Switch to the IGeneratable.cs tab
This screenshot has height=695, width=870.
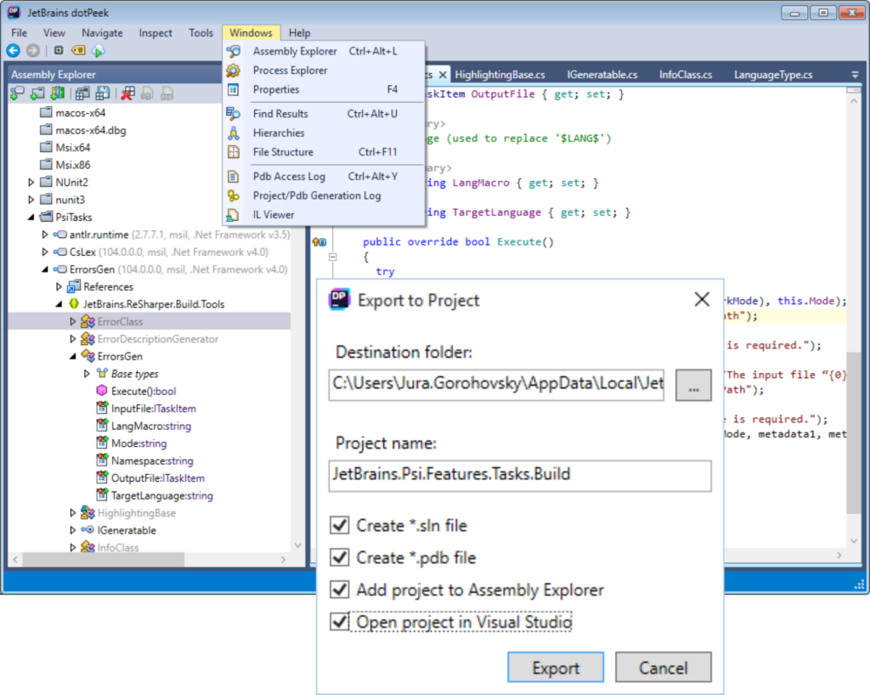tap(602, 74)
